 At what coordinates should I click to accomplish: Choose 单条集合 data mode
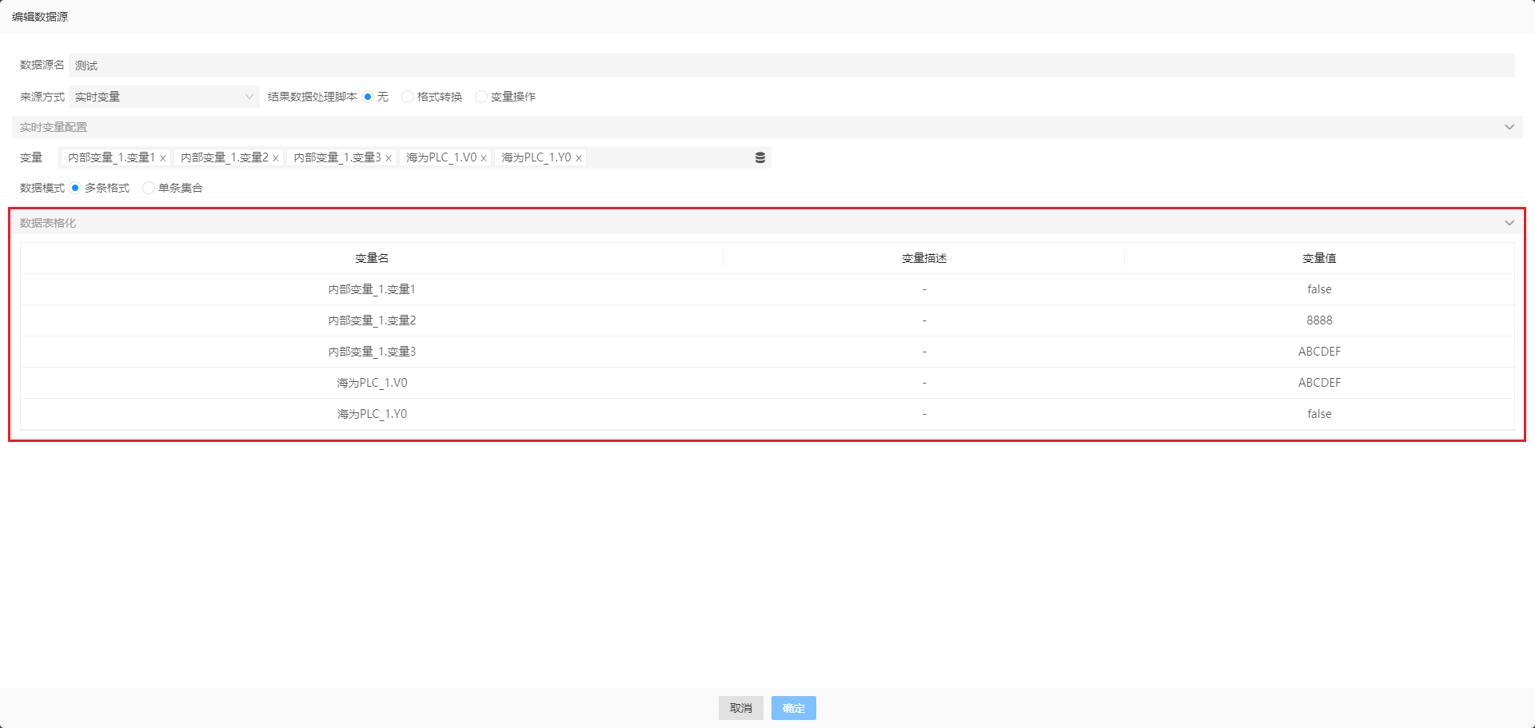149,188
